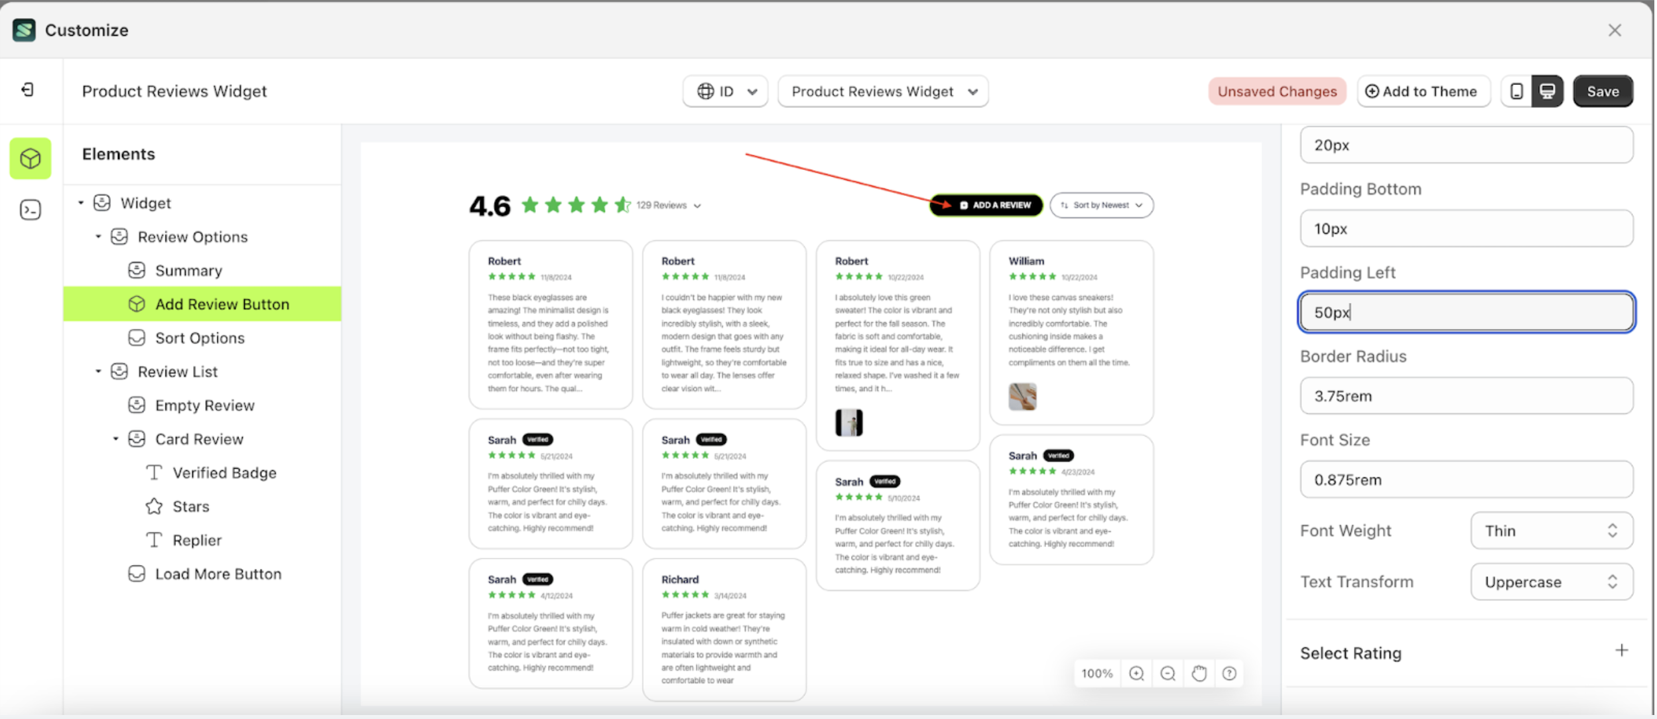Open the help question mark icon
The height and width of the screenshot is (719, 1657).
1229,673
